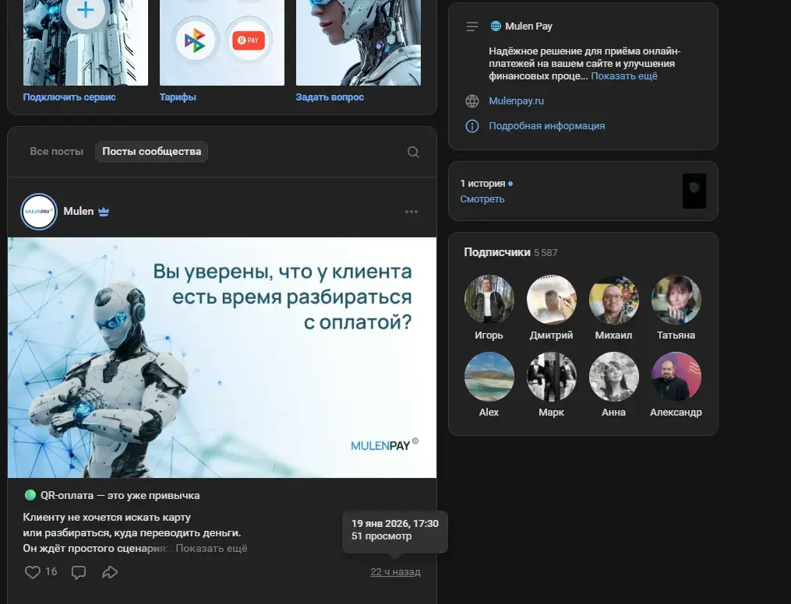This screenshot has width=791, height=604.
Task: Open the story thumbnail preview
Action: pos(694,191)
